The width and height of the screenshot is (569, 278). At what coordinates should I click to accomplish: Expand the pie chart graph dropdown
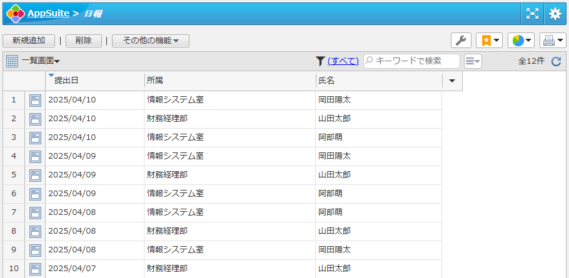[521, 41]
